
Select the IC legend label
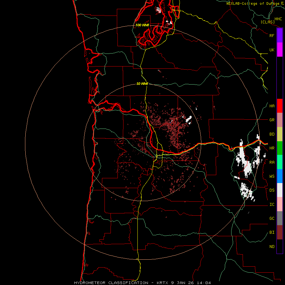point(272,205)
